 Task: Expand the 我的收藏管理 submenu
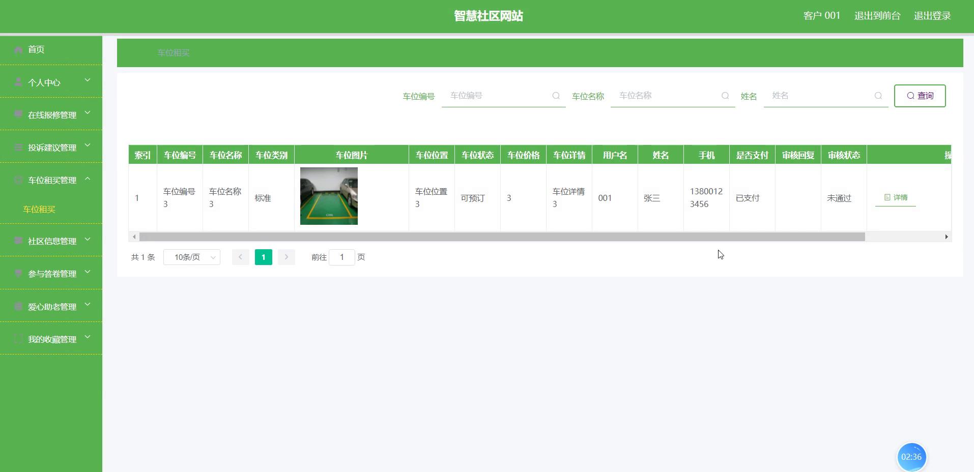88,337
